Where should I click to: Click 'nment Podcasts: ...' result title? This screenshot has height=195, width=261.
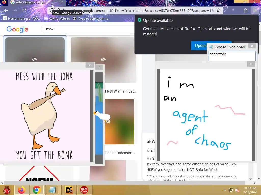(x=120, y=153)
